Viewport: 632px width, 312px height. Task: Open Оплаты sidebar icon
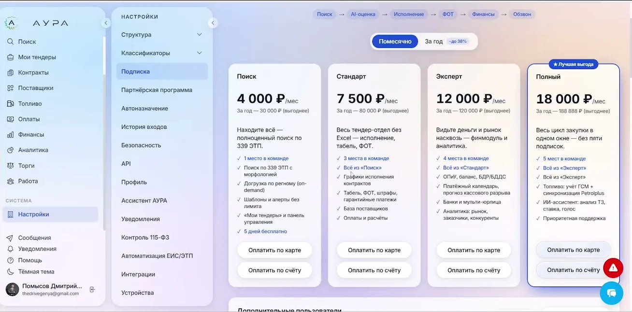(x=10, y=119)
